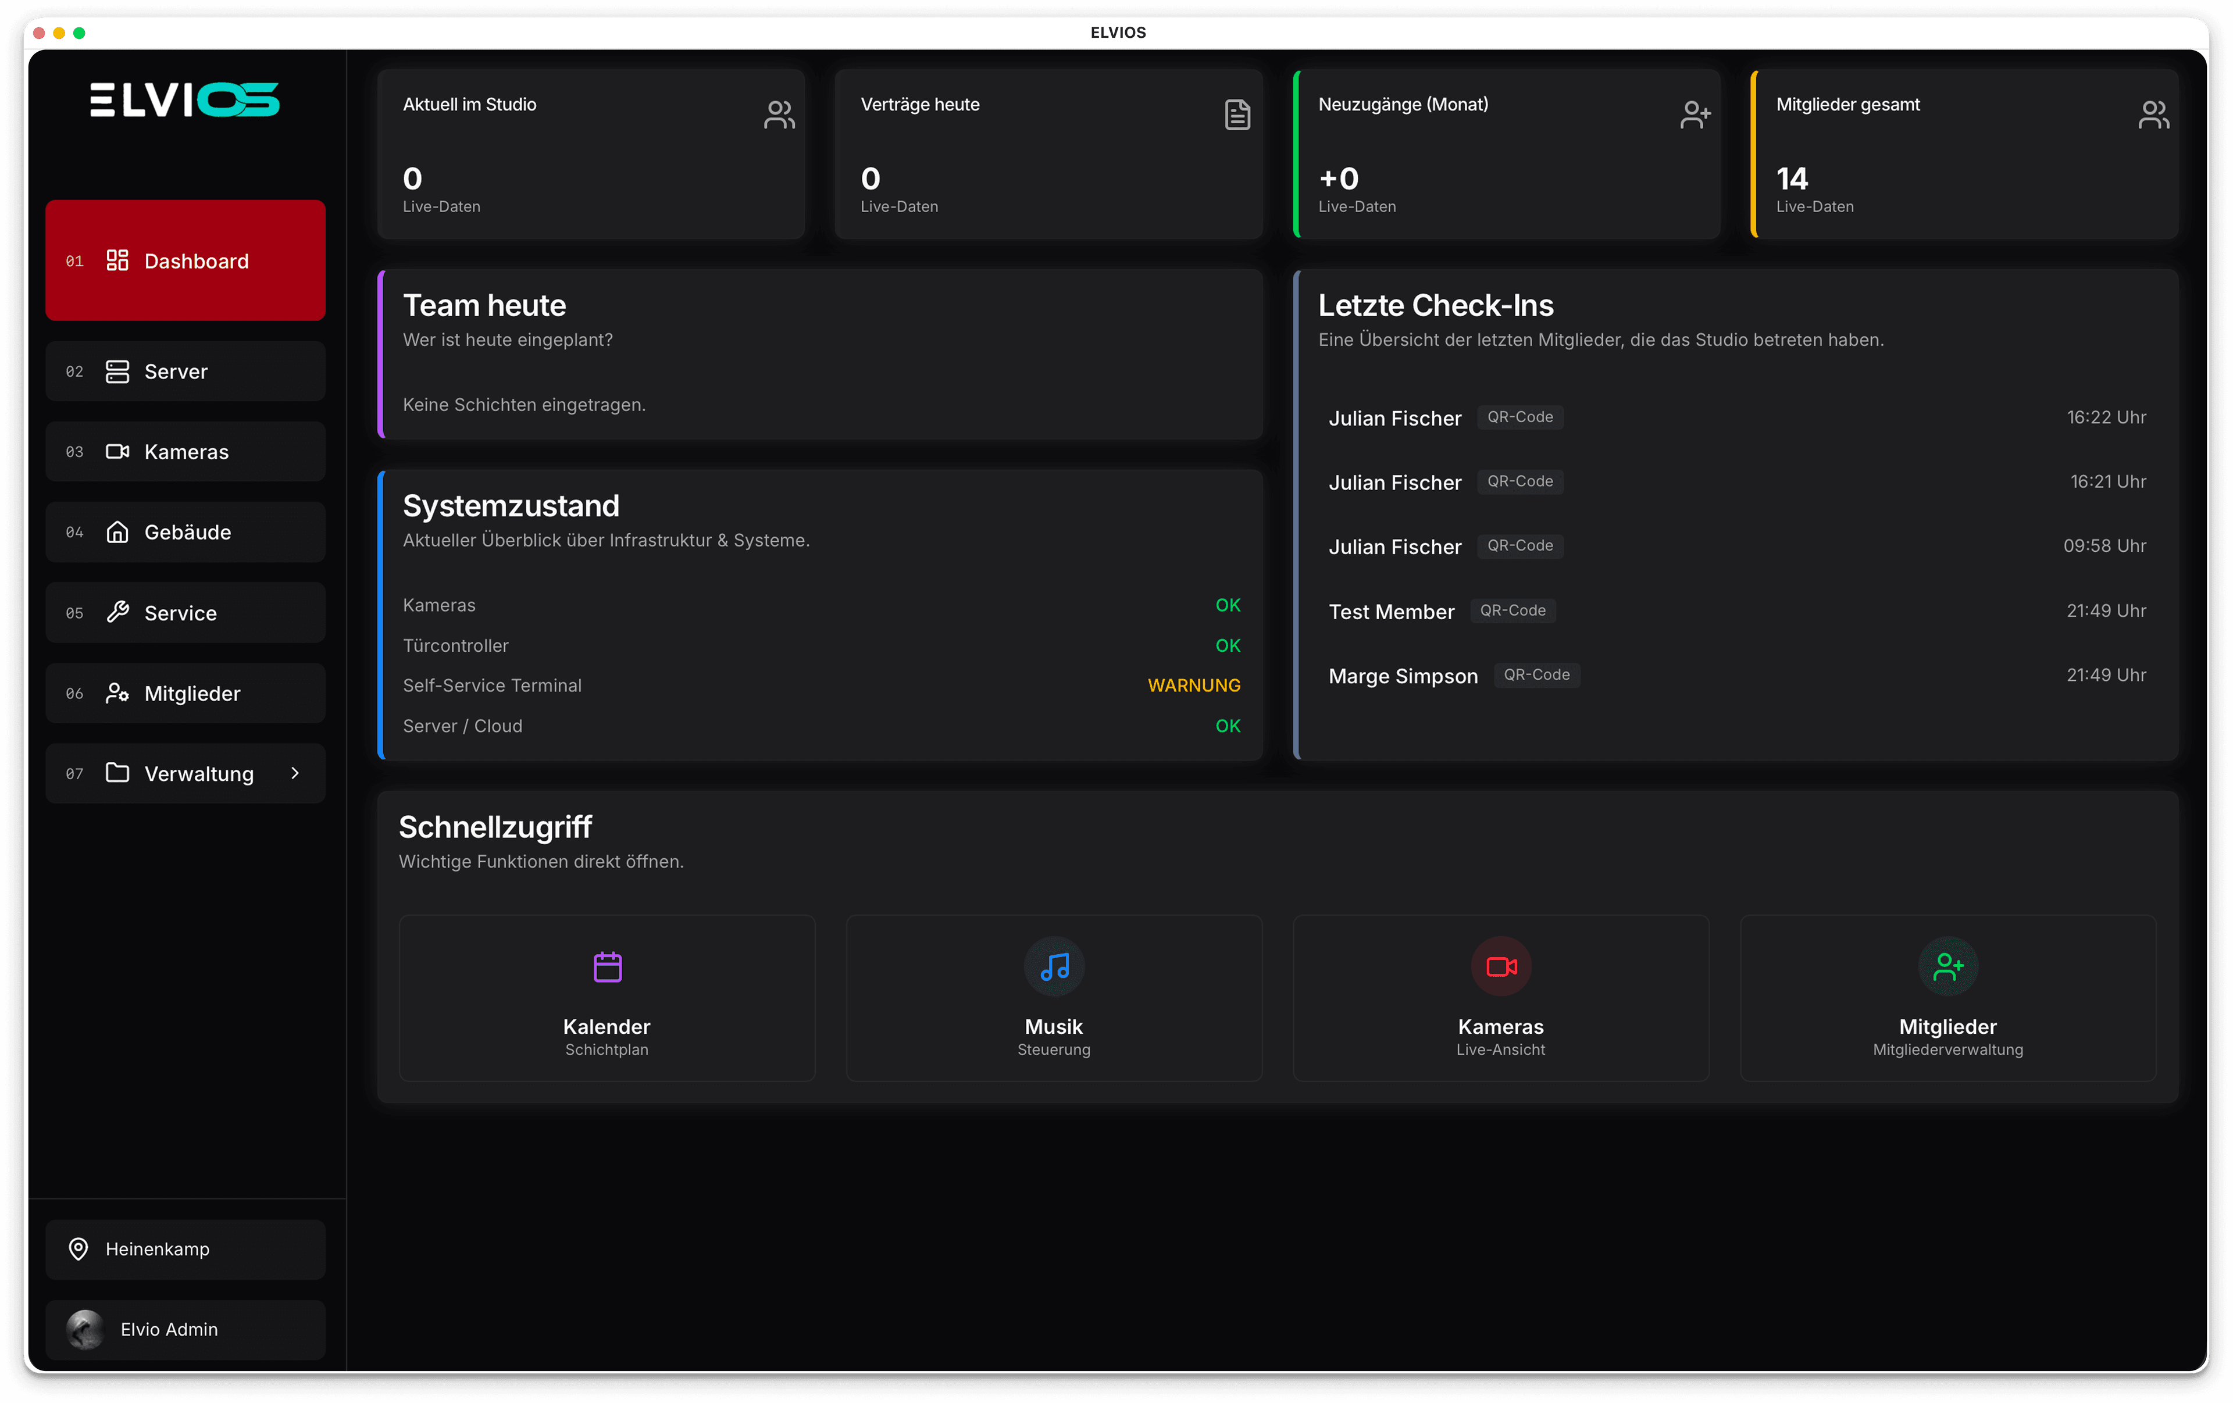
Task: Click the QR-Code badge next to Test Member
Action: click(x=1513, y=610)
